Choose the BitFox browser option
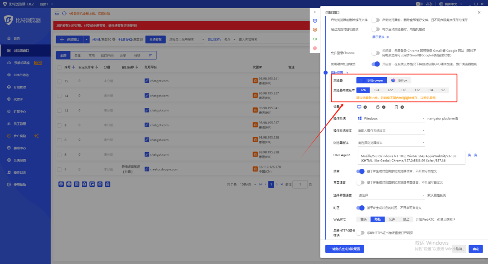This screenshot has height=264, width=488. (x=399, y=80)
